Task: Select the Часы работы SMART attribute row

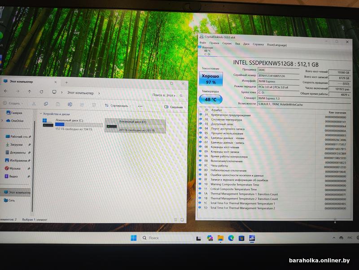Action: tap(272, 166)
